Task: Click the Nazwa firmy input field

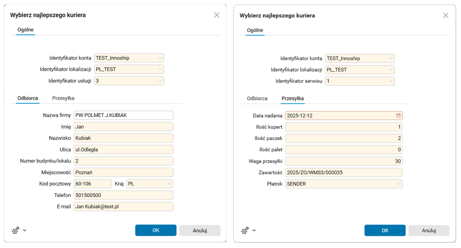Action: click(x=123, y=115)
